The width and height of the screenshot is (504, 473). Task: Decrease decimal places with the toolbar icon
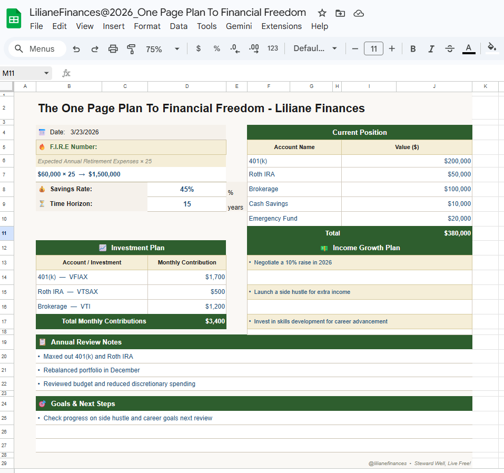tap(234, 48)
